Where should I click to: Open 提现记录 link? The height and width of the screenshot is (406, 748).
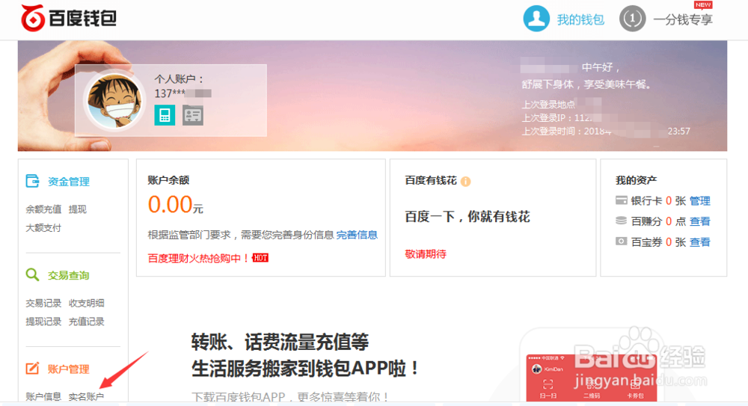pos(43,322)
